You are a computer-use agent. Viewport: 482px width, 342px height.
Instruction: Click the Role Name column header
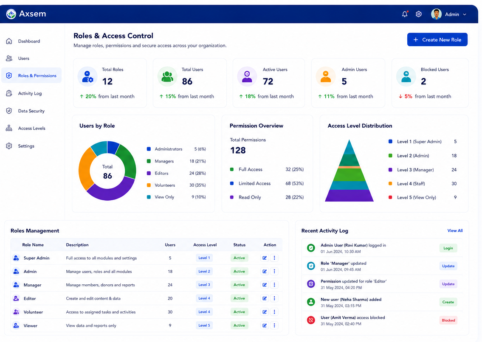[x=33, y=245]
